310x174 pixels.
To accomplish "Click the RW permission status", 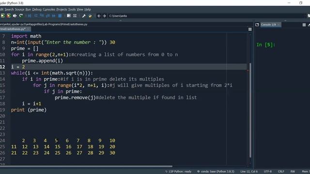I will coord(293,172).
